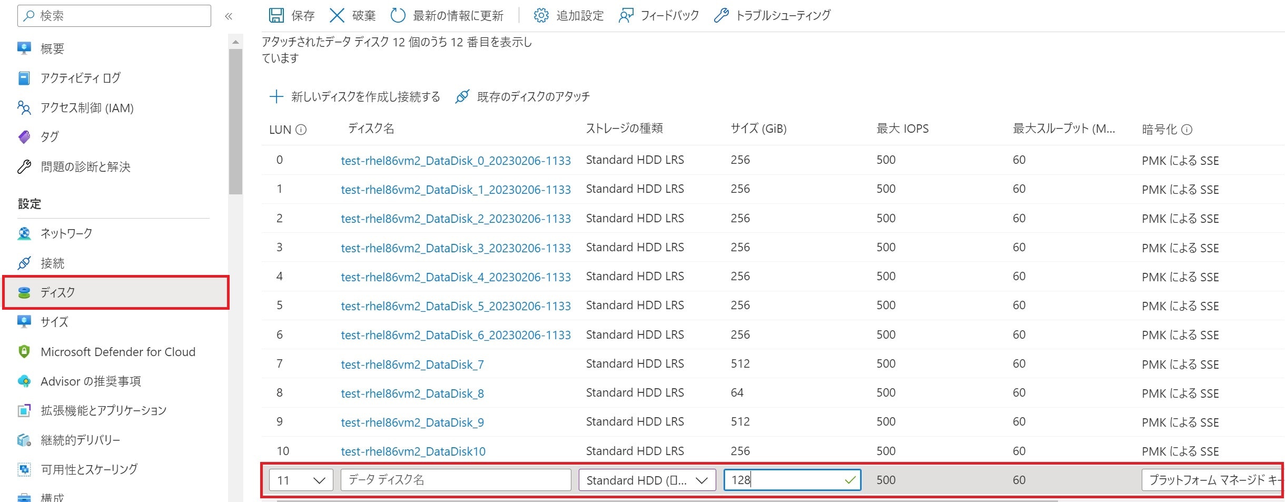Click the フィードバック person icon
The height and width of the screenshot is (502, 1285).
click(626, 15)
